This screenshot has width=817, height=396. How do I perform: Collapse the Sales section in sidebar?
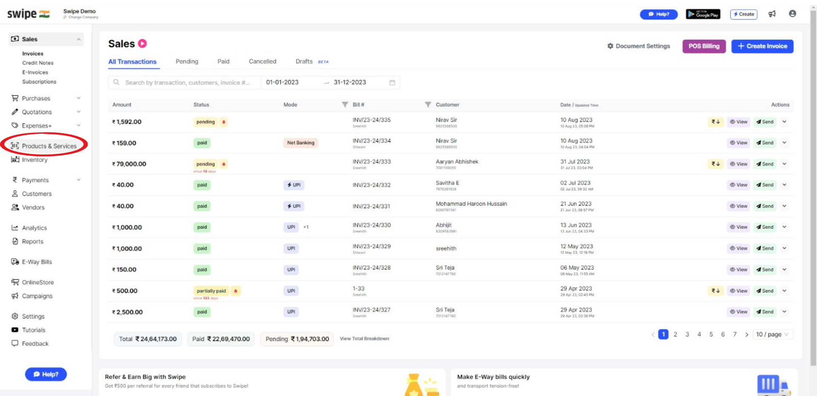pyautogui.click(x=78, y=39)
